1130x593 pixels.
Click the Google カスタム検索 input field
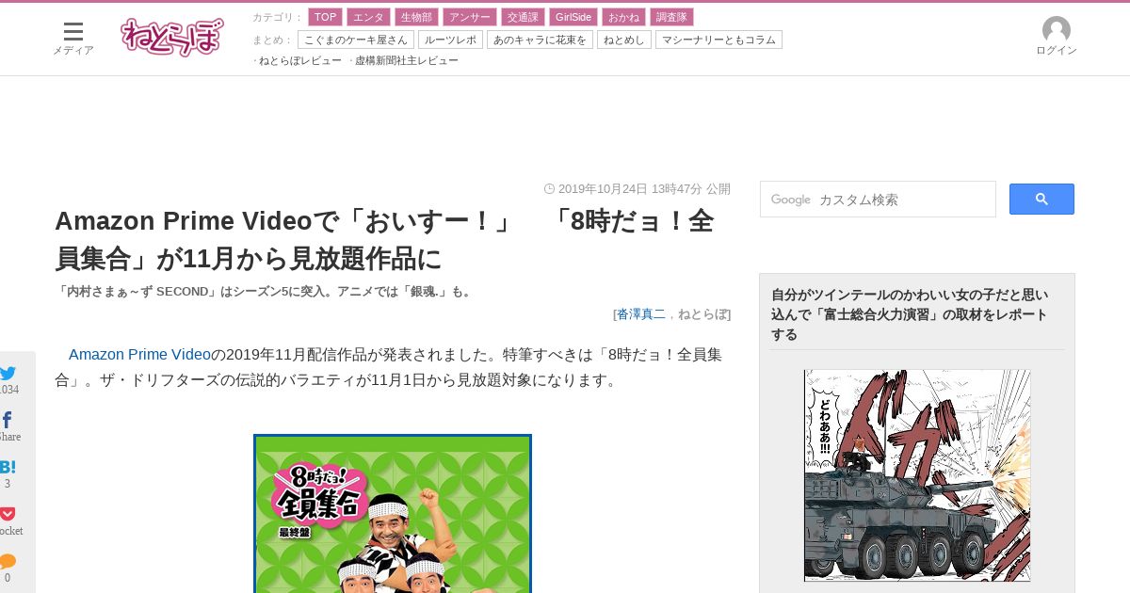pos(878,200)
